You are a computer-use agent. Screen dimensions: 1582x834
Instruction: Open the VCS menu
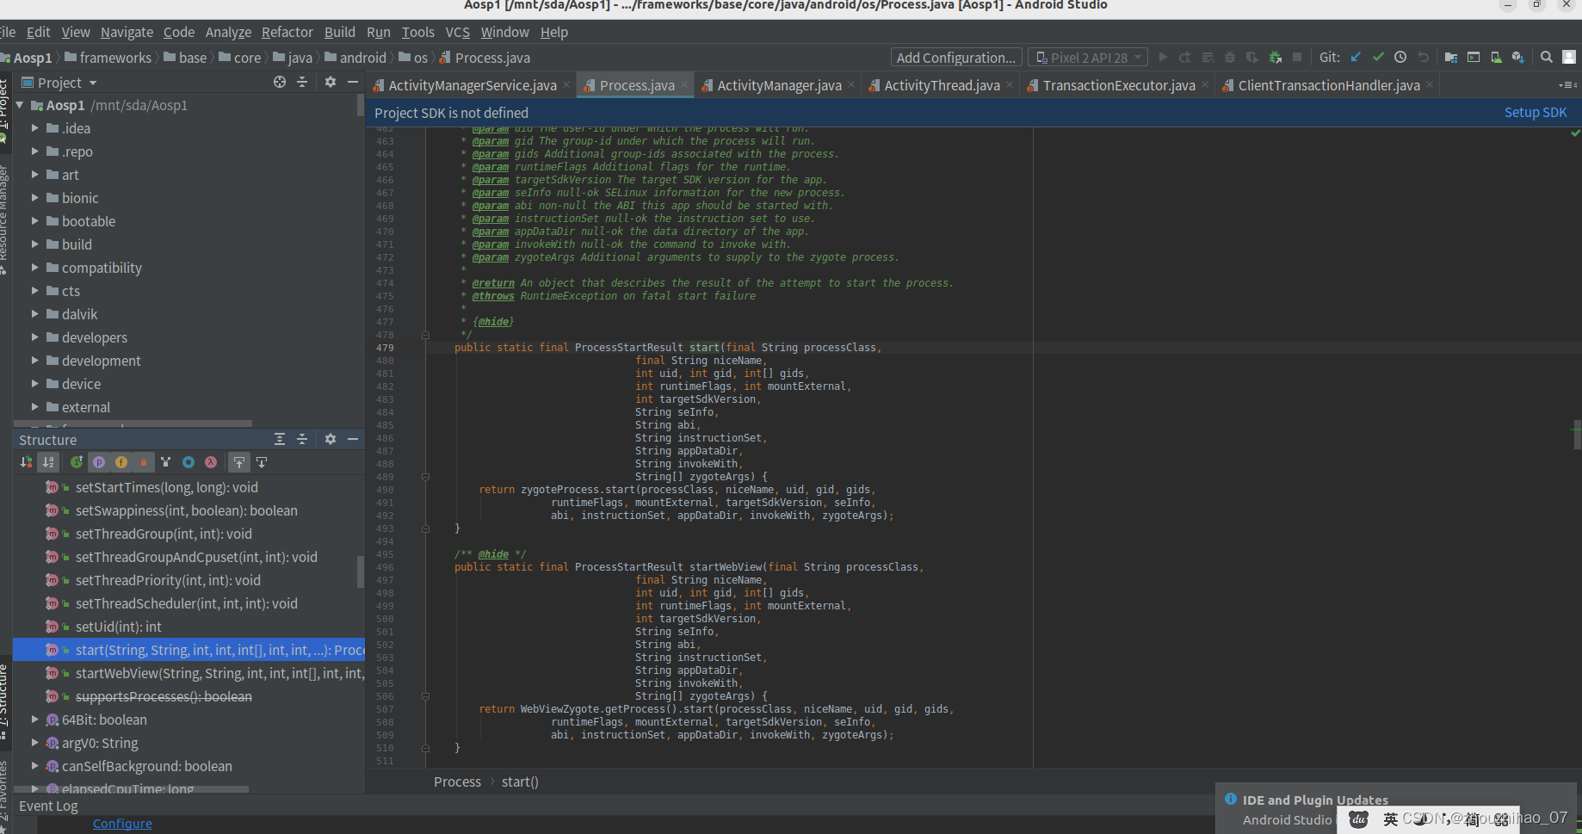[x=457, y=32]
